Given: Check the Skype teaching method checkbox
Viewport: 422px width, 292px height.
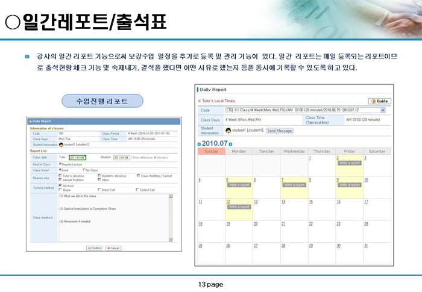Looking at the screenshot, I should 60,190.
